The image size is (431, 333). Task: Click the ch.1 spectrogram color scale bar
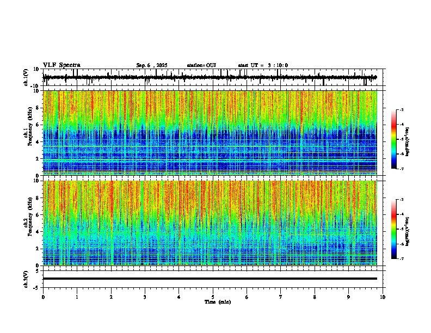point(394,139)
